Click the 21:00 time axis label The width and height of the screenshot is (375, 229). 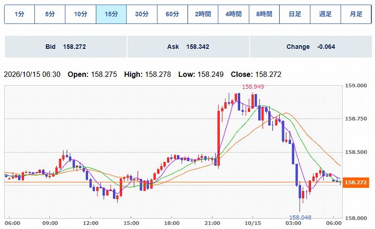213,223
